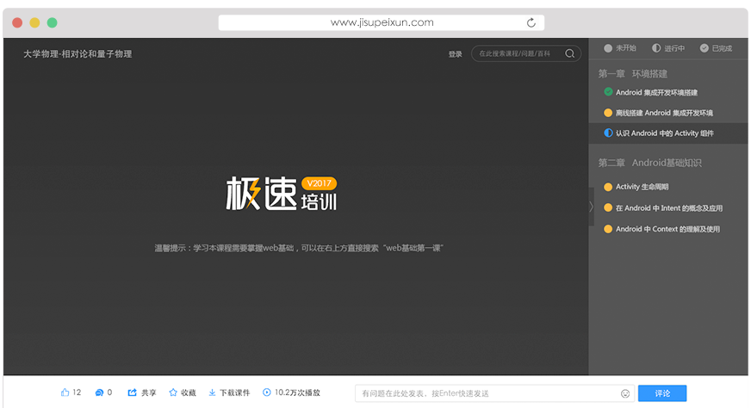Select the 未开始 status filter

tap(620, 48)
